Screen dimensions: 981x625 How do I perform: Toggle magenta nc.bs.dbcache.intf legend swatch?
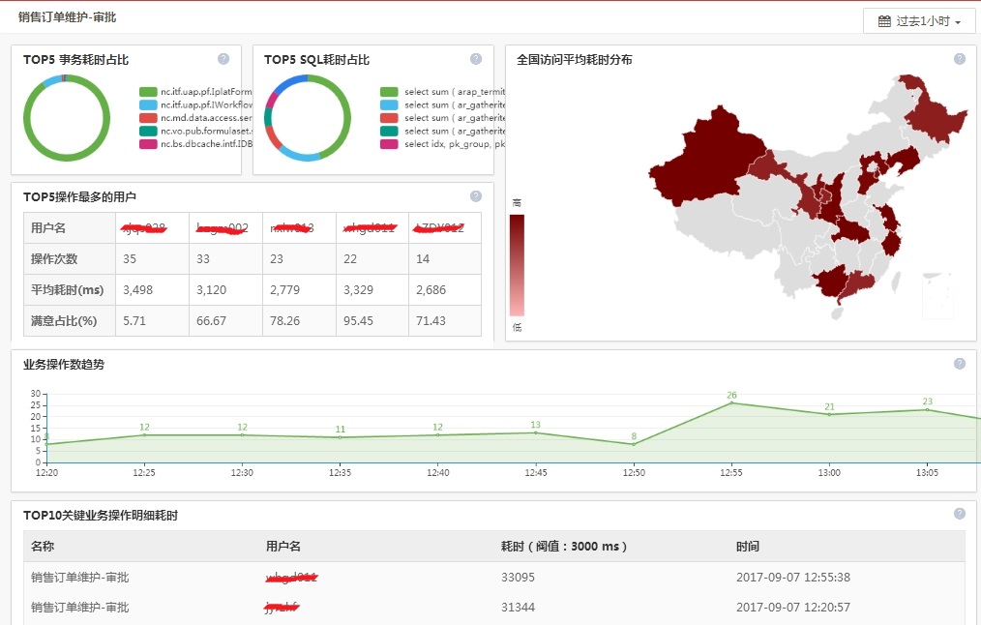[148, 144]
